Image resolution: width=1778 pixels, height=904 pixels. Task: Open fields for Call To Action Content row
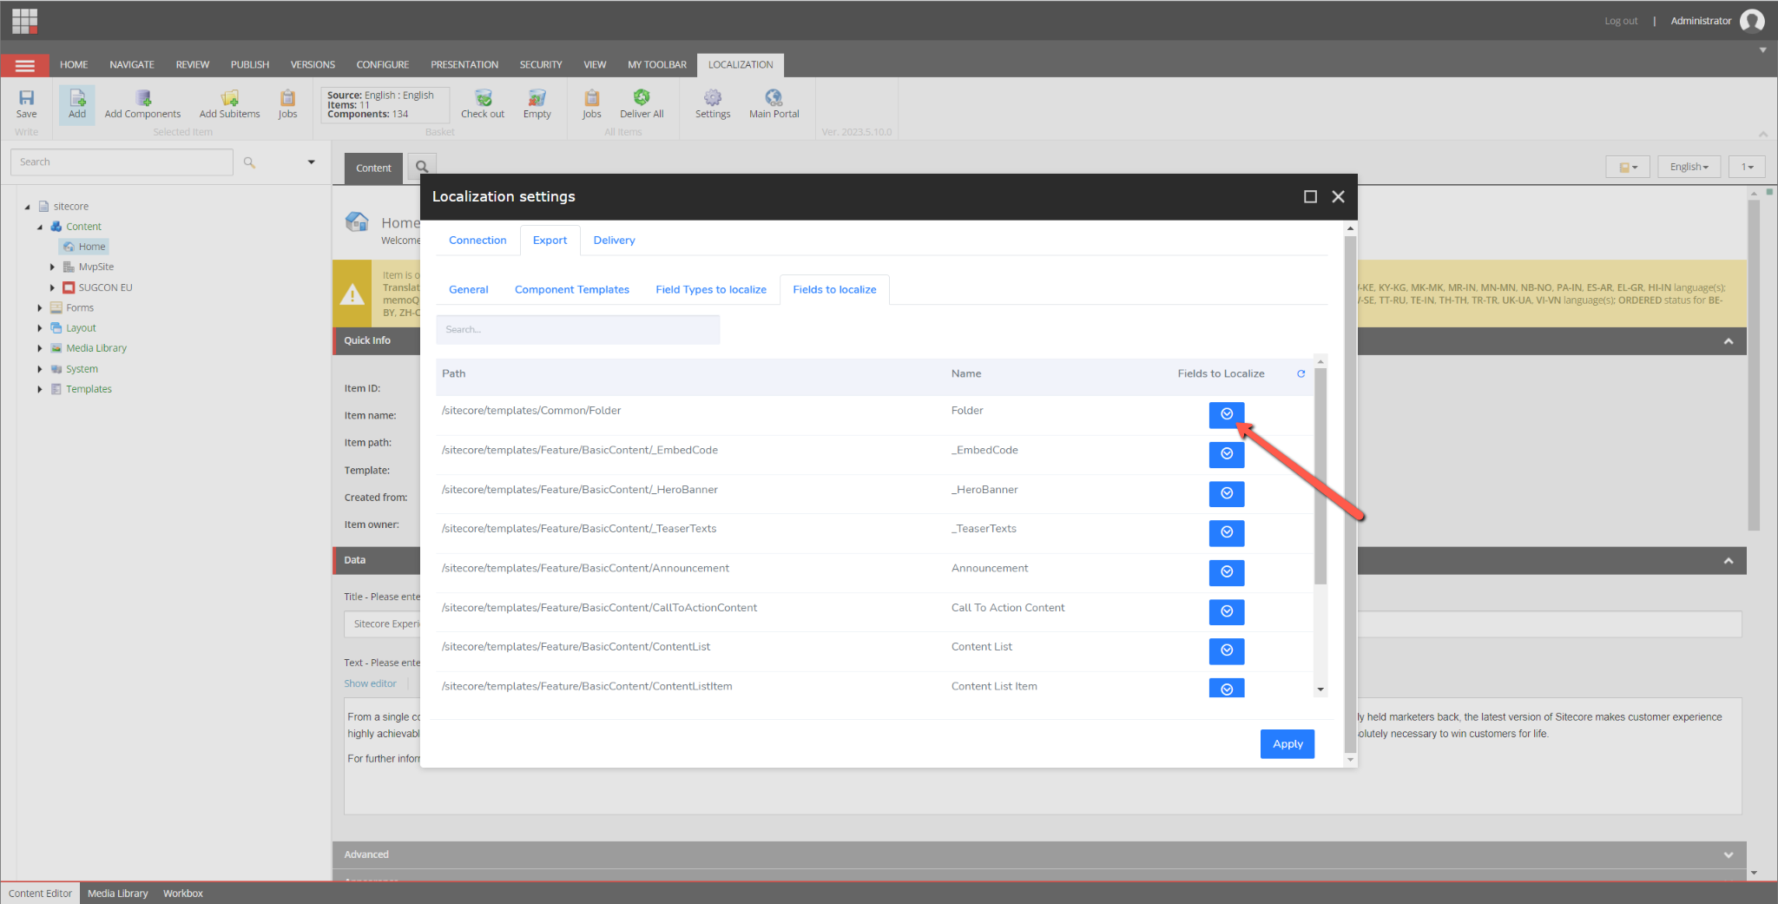coord(1226,612)
